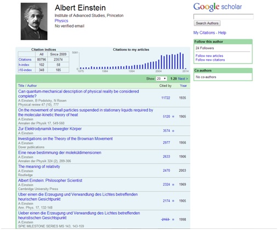
Task: Click 'Cambridge University Press' publisher text
Action: [38, 189]
